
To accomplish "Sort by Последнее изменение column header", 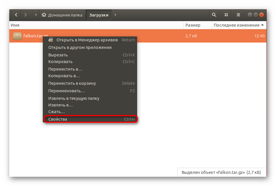I will pyautogui.click(x=237, y=25).
